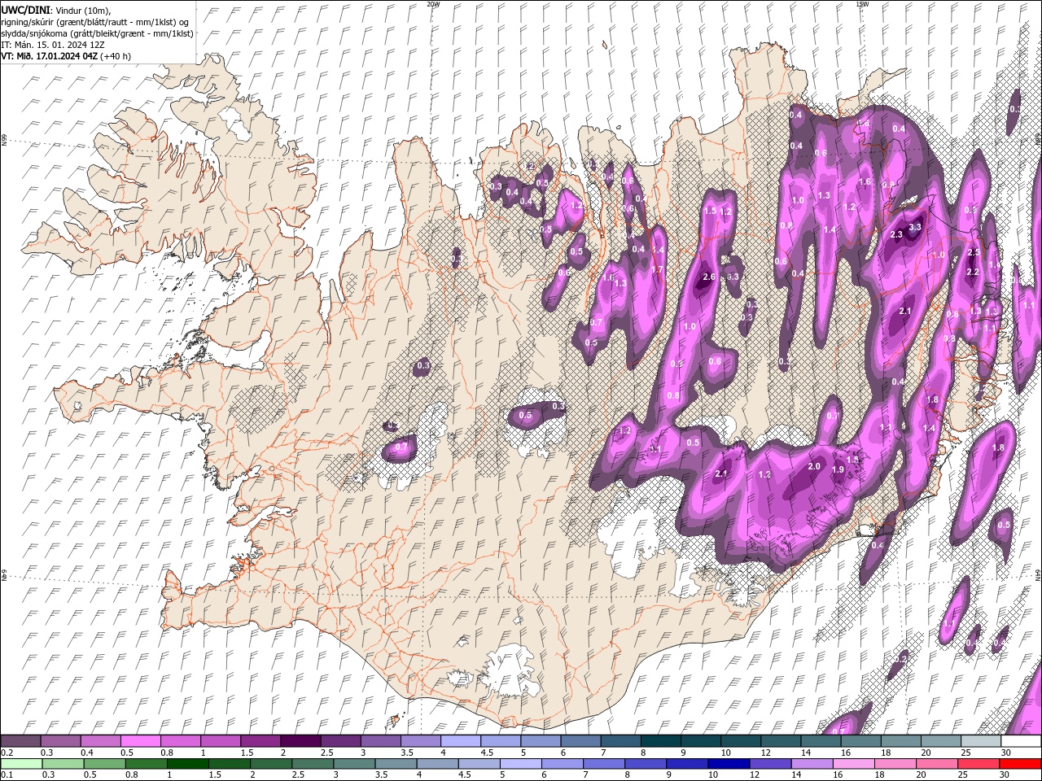
Task: Click the dark teal 8 swatch in the upper legend
Action: [661, 741]
